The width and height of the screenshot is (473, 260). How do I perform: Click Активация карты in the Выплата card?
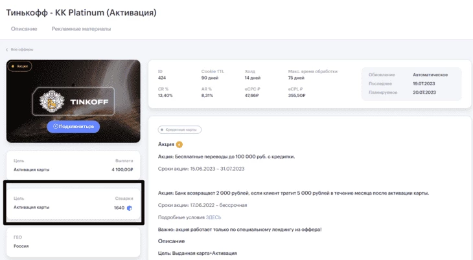(x=31, y=169)
